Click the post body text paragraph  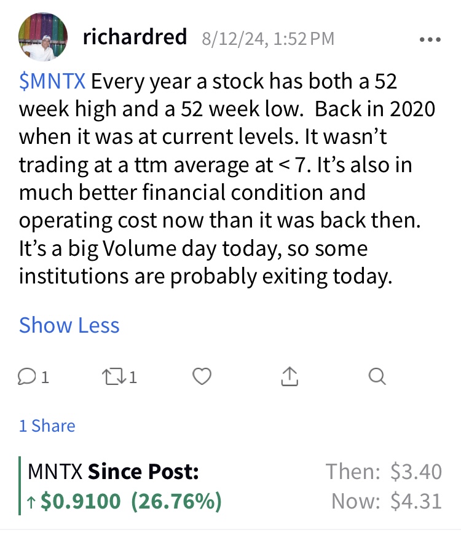(227, 178)
